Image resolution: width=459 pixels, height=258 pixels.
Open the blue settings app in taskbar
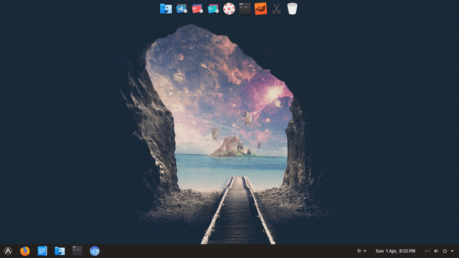(42, 251)
